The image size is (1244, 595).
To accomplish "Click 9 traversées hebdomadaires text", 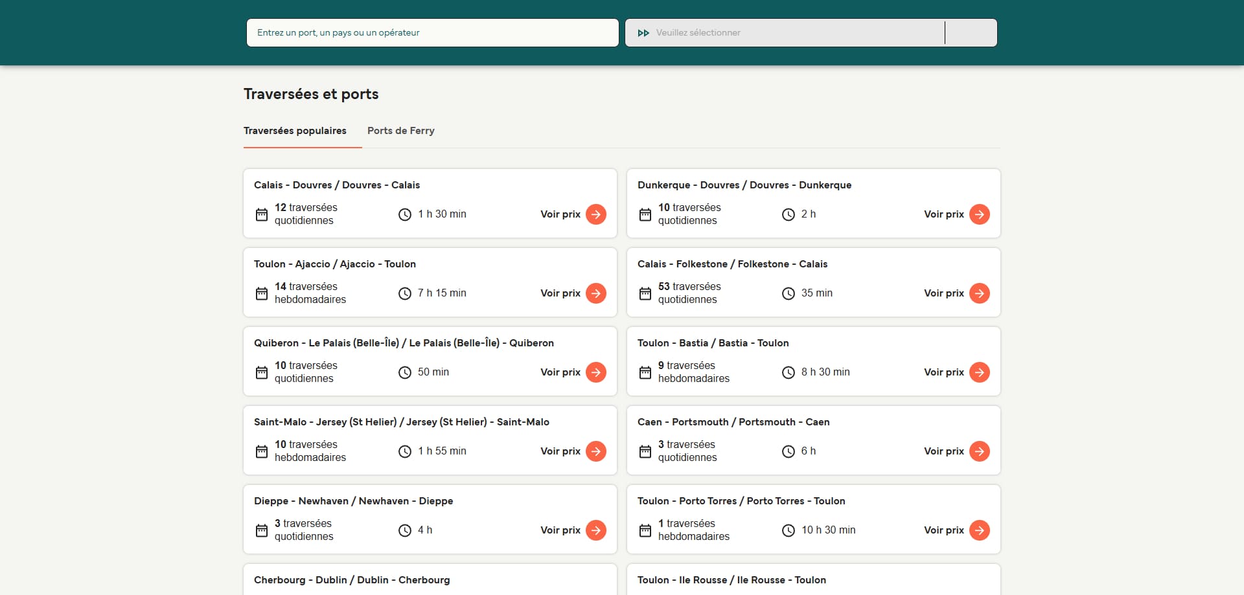I will tap(694, 372).
